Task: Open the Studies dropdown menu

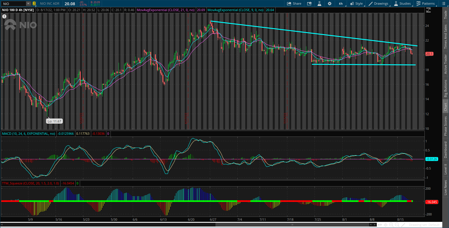Action: pos(403,4)
